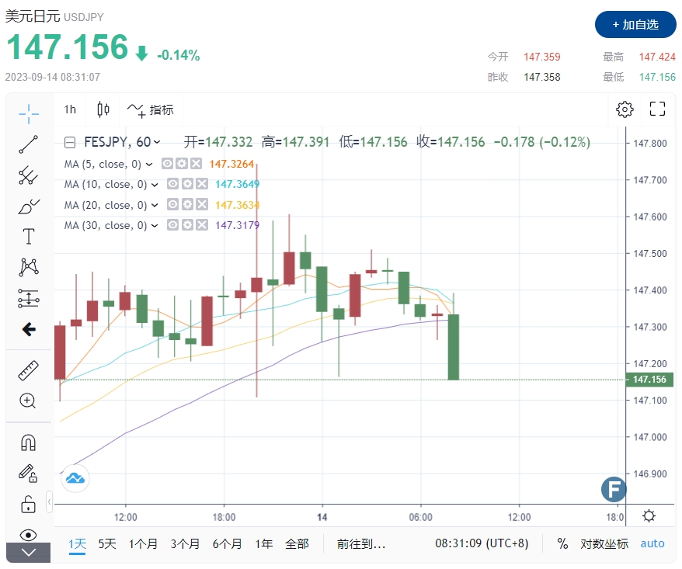
Task: Select the trend line drawing tool
Action: pos(28,144)
